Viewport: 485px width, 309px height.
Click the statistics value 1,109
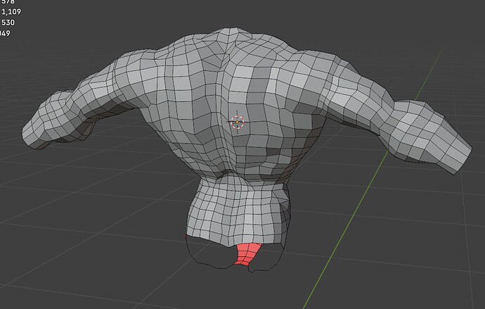(11, 12)
